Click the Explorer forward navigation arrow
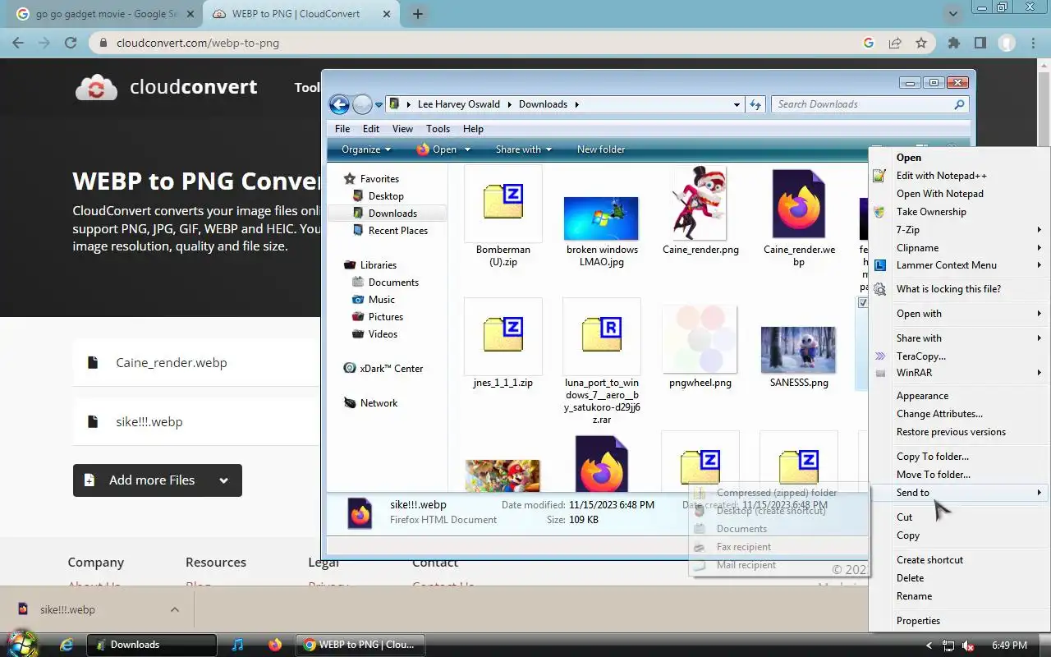The image size is (1051, 657). coord(362,104)
